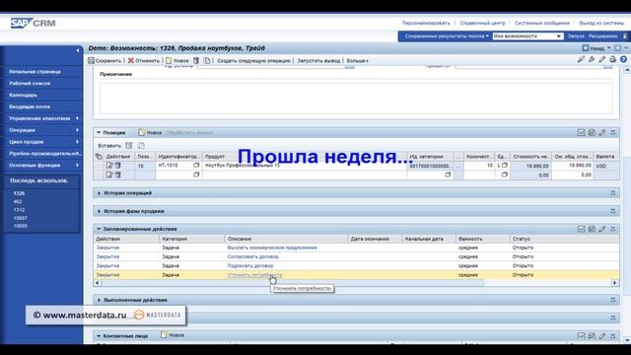Image resolution: width=631 pixels, height=355 pixels.
Task: Click the pencil personalize icon in the Позиции header
Action: [x=602, y=132]
